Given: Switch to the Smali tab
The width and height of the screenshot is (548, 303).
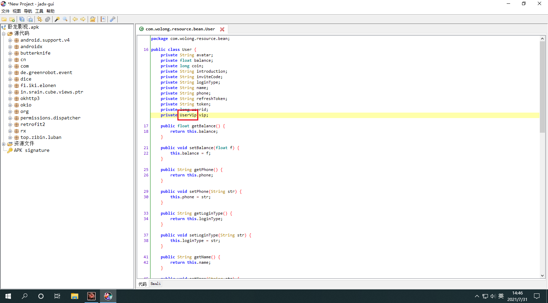Looking at the screenshot, I should 156,284.
